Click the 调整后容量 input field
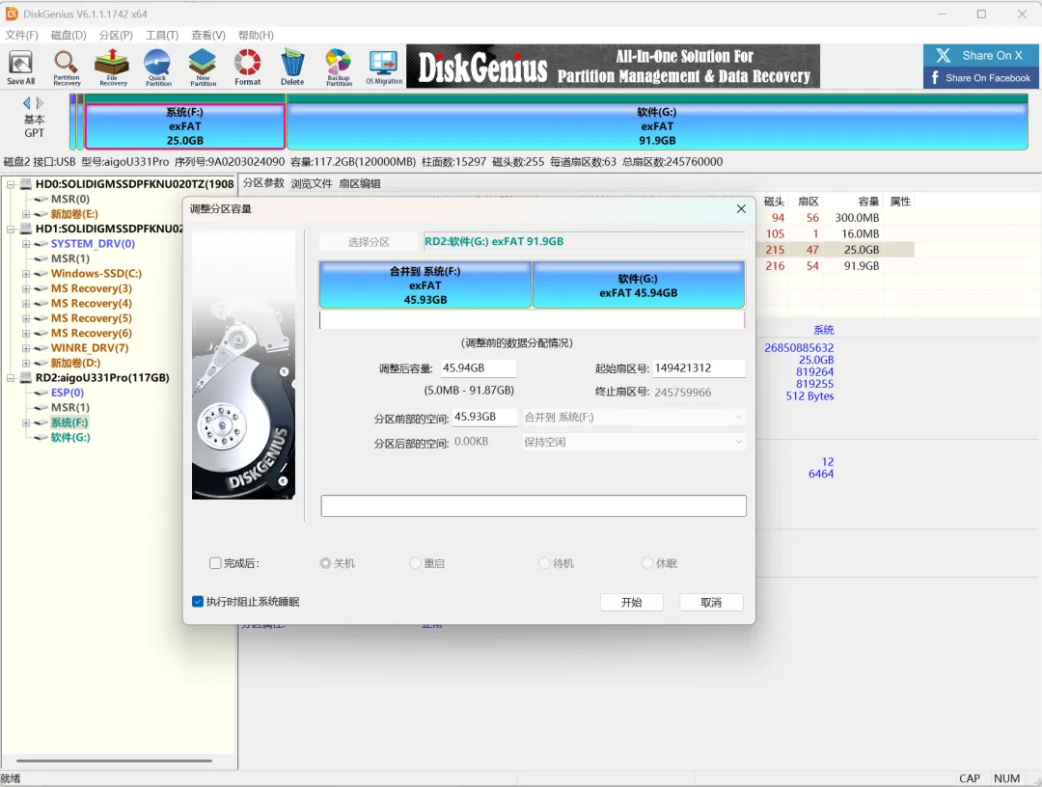This screenshot has height=787, width=1042. pyautogui.click(x=478, y=367)
